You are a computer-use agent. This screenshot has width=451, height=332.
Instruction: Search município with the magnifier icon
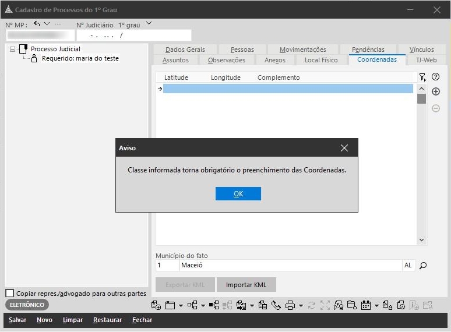(424, 266)
